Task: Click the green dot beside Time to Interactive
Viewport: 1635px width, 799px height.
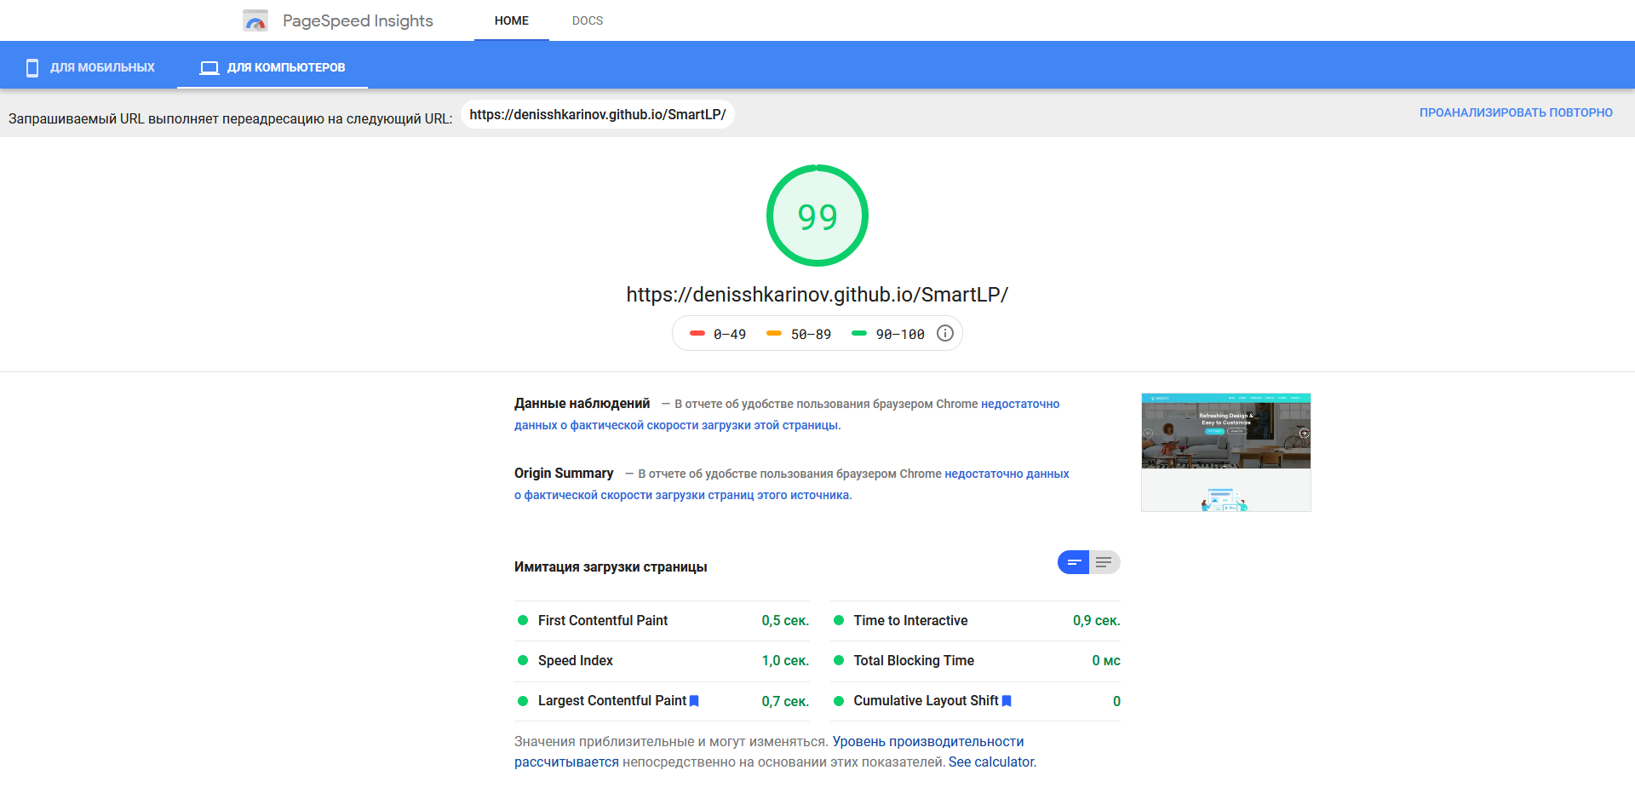Action: tap(839, 620)
